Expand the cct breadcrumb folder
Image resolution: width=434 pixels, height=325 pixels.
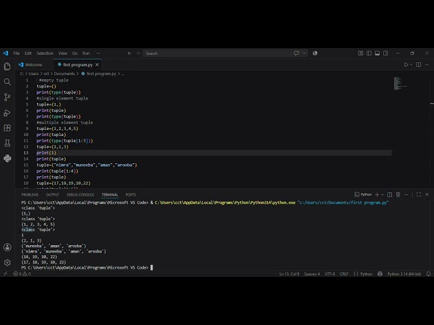[x=46, y=74]
